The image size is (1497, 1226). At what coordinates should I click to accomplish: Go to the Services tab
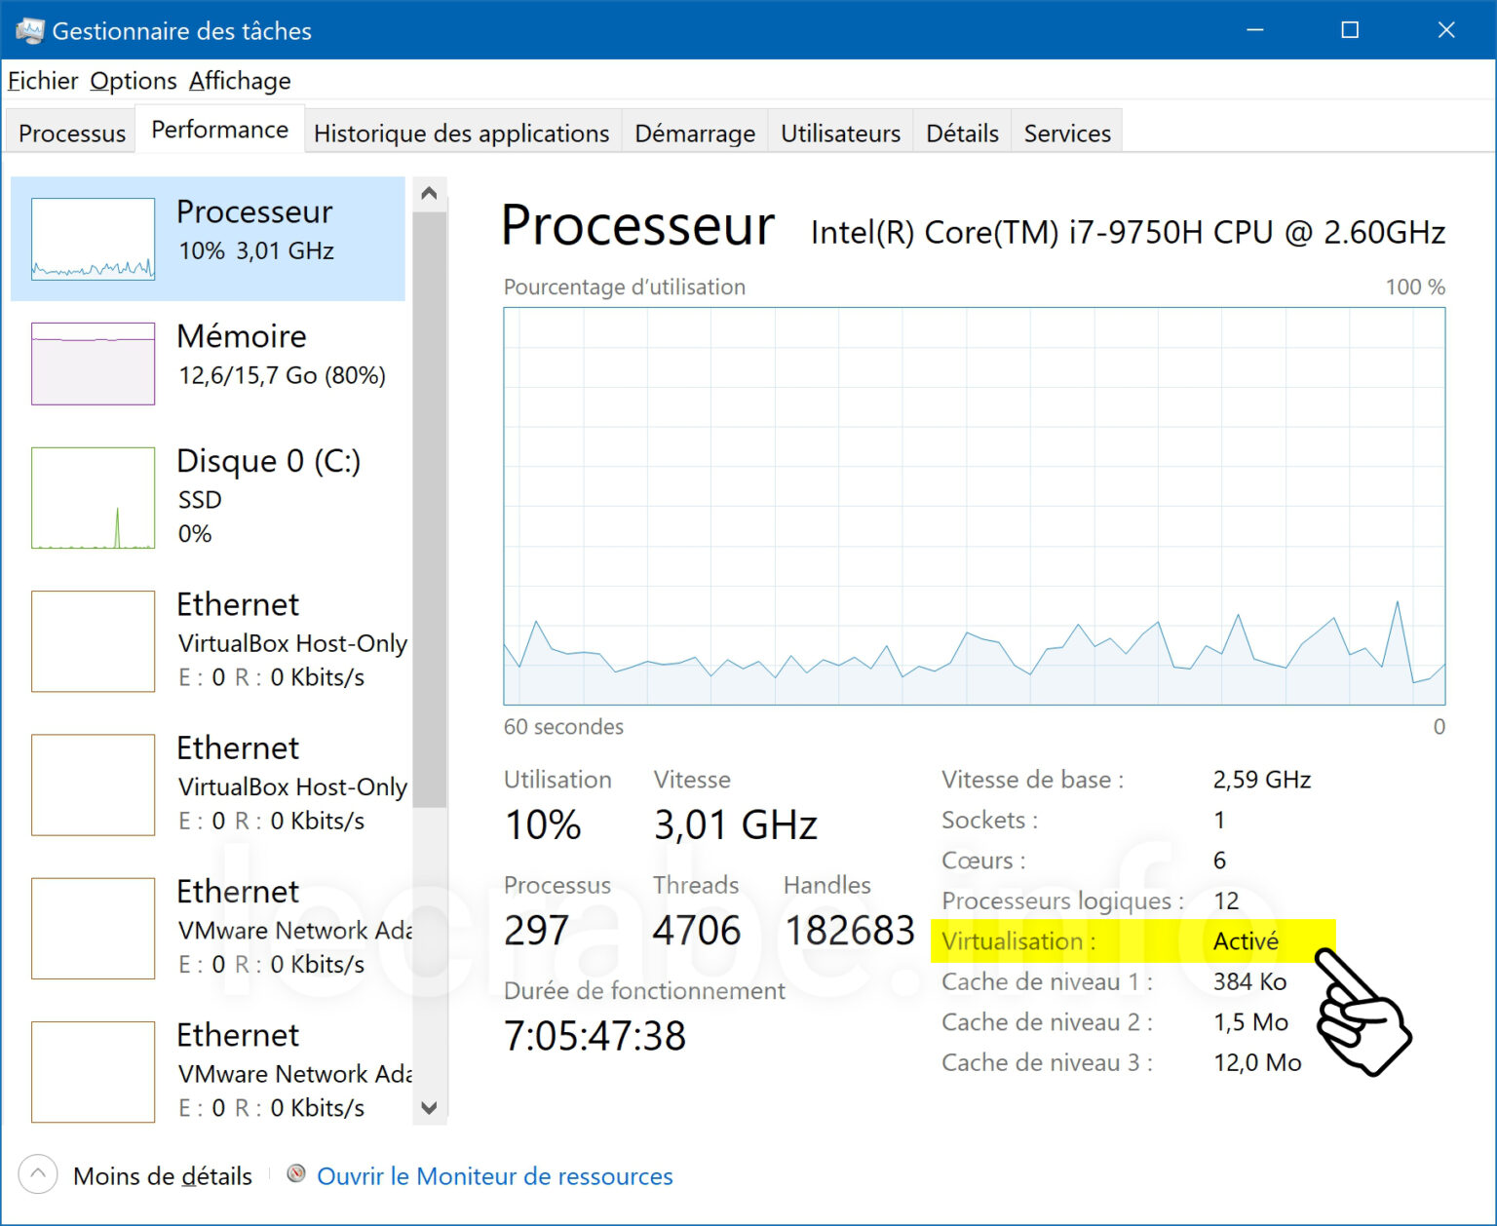coord(1067,133)
